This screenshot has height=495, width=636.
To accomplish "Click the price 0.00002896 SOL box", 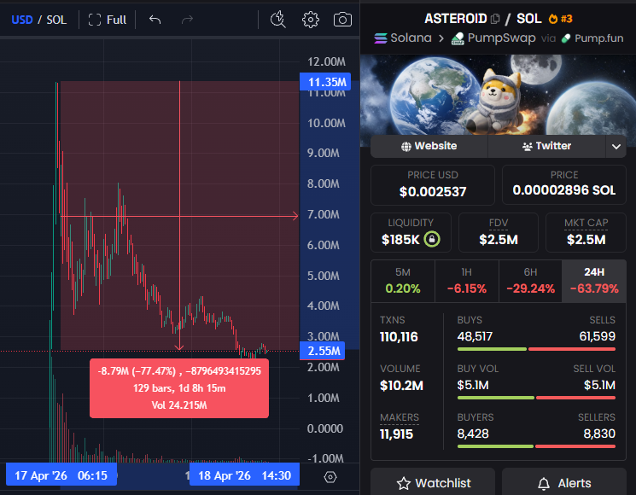I will [x=564, y=185].
